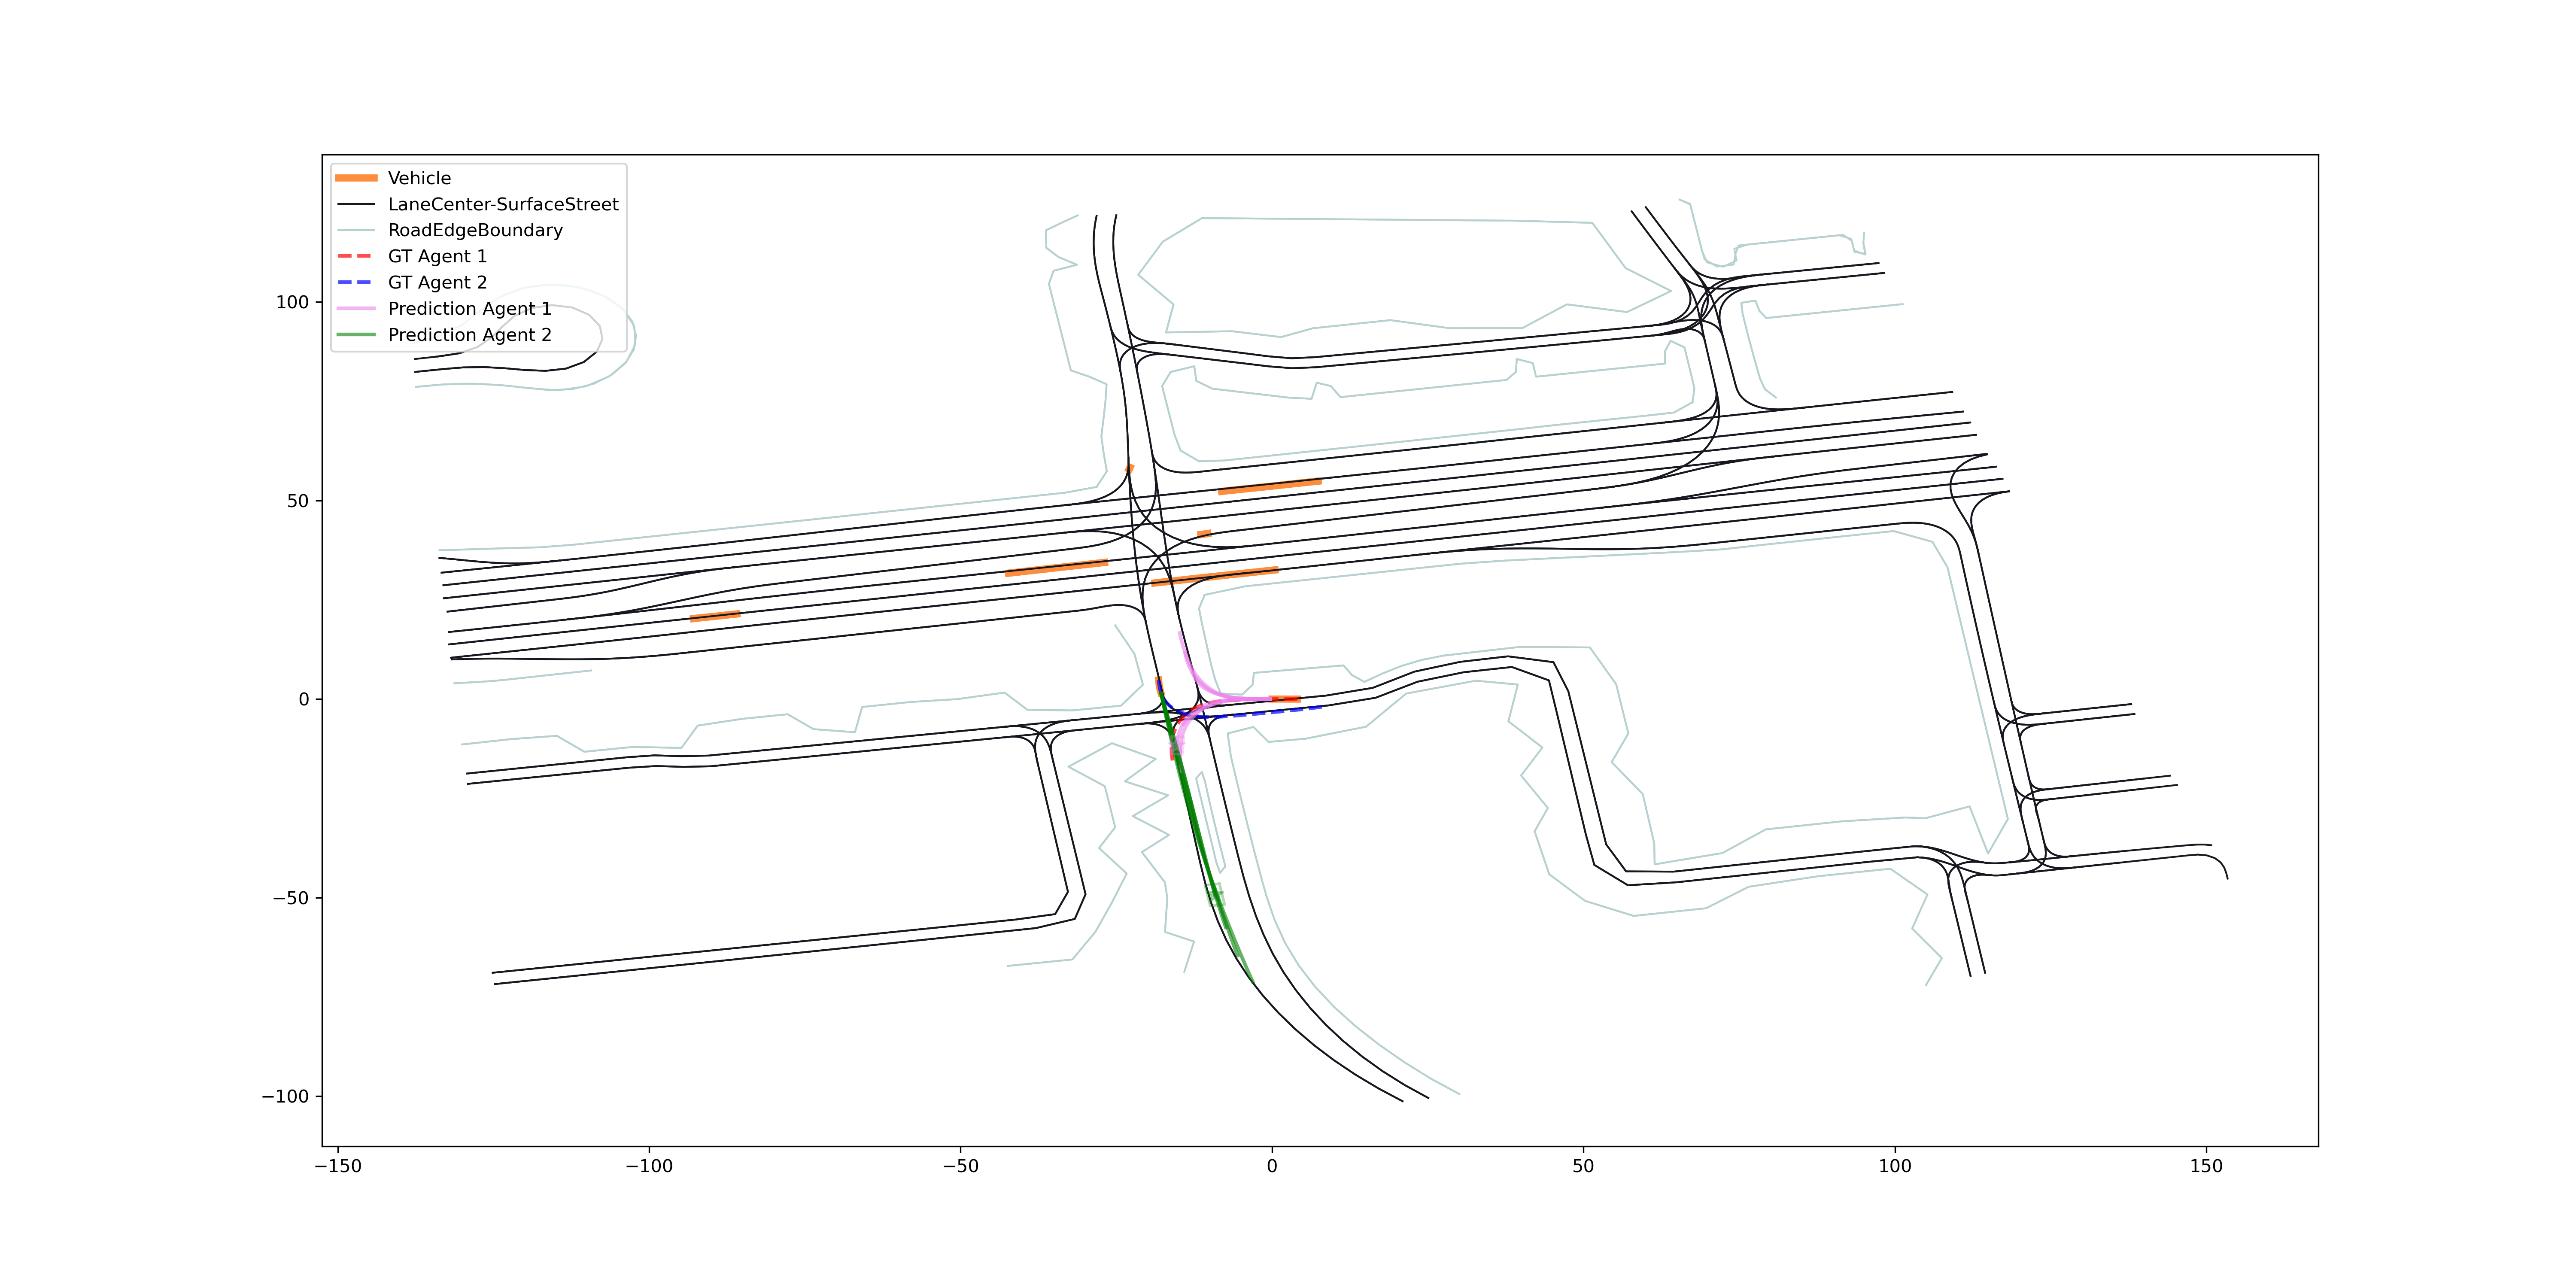
Task: Click the x-axis tick label '−150'
Action: pyautogui.click(x=338, y=1166)
